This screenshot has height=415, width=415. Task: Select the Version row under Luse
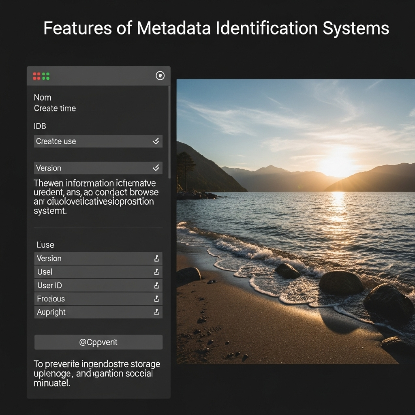coord(98,258)
